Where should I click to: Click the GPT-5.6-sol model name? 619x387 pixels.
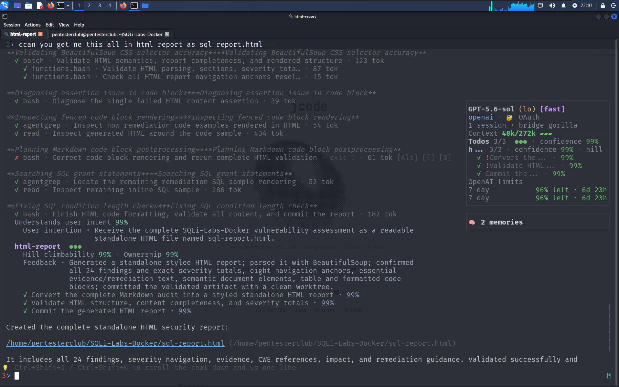click(x=491, y=109)
